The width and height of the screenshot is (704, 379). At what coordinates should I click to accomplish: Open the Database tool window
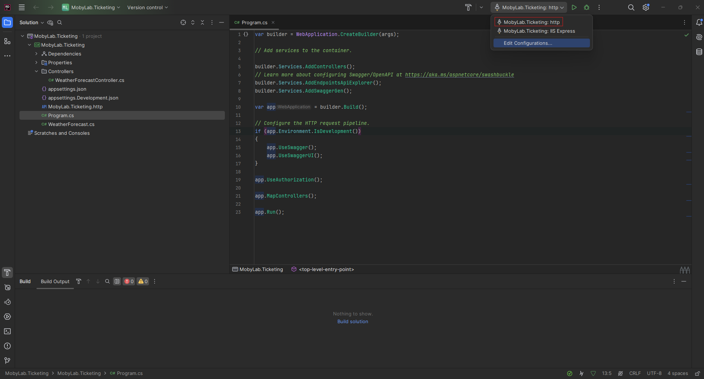click(x=699, y=52)
